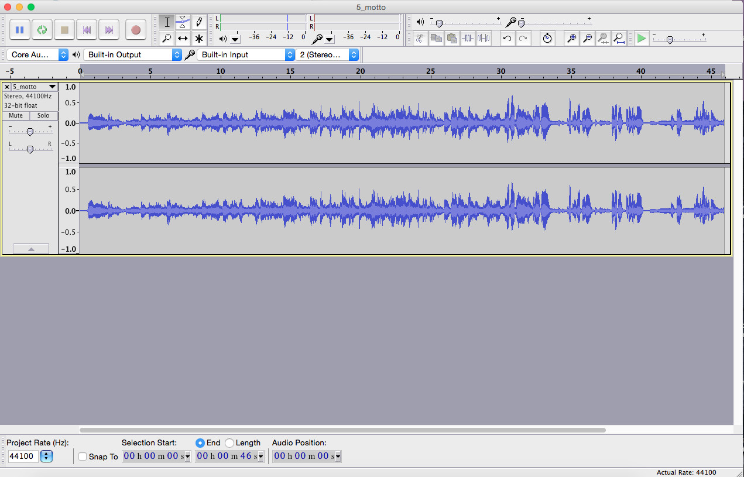
Task: Click the 15 second mark on timeline ruler
Action: [x=290, y=71]
